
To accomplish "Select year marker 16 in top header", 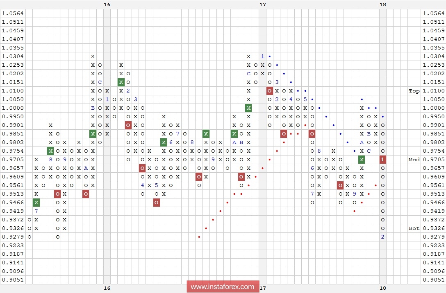I will click(x=107, y=5).
